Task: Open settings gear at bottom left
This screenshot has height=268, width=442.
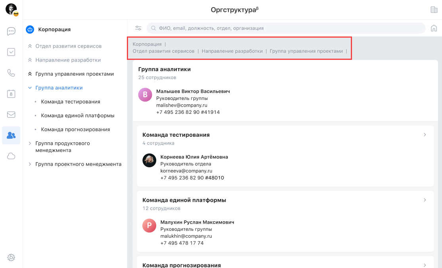Action: click(x=11, y=258)
